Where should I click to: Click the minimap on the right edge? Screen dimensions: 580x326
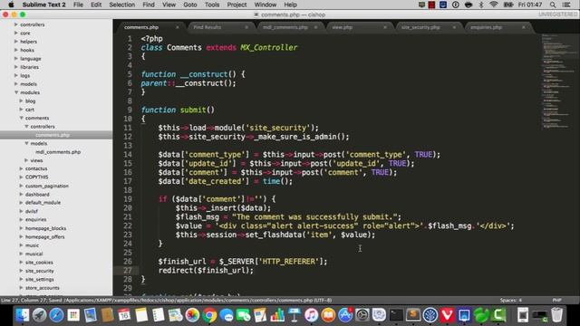tap(558, 81)
